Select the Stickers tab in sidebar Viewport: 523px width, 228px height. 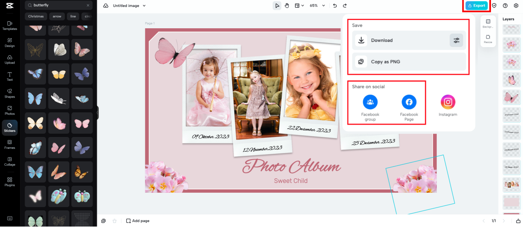(x=9, y=128)
